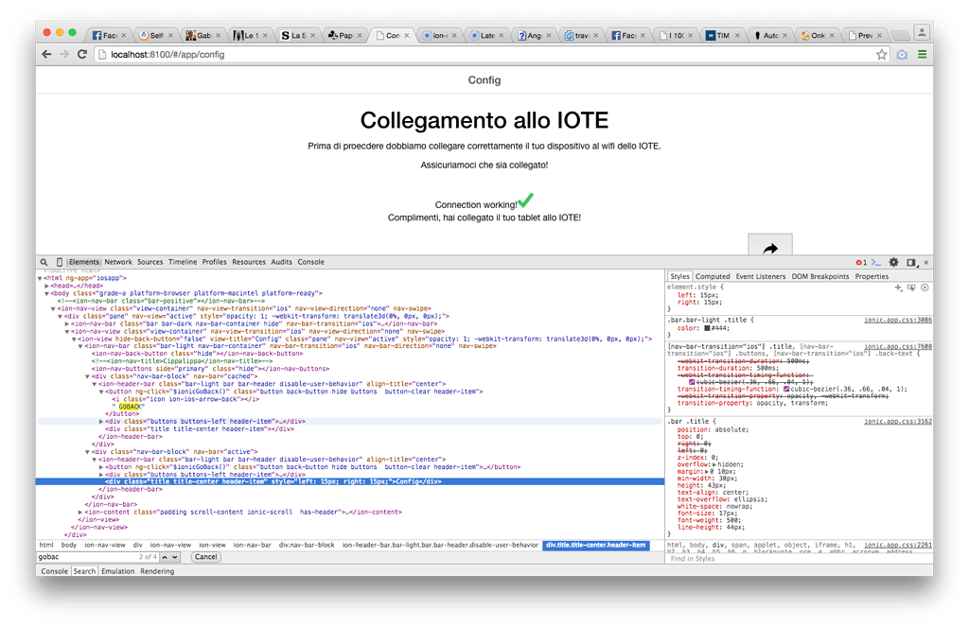
Task: Collapse the html ng-app node
Action: (40, 279)
